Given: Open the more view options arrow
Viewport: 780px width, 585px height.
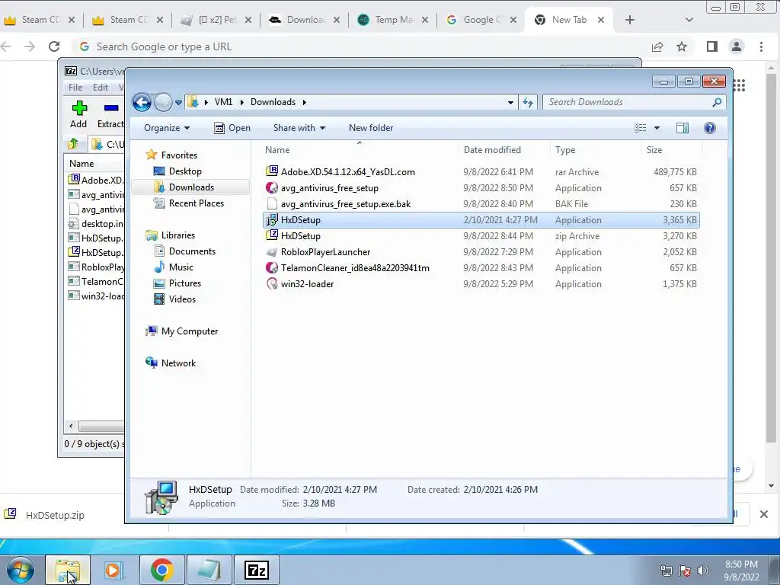Looking at the screenshot, I should click(x=657, y=128).
